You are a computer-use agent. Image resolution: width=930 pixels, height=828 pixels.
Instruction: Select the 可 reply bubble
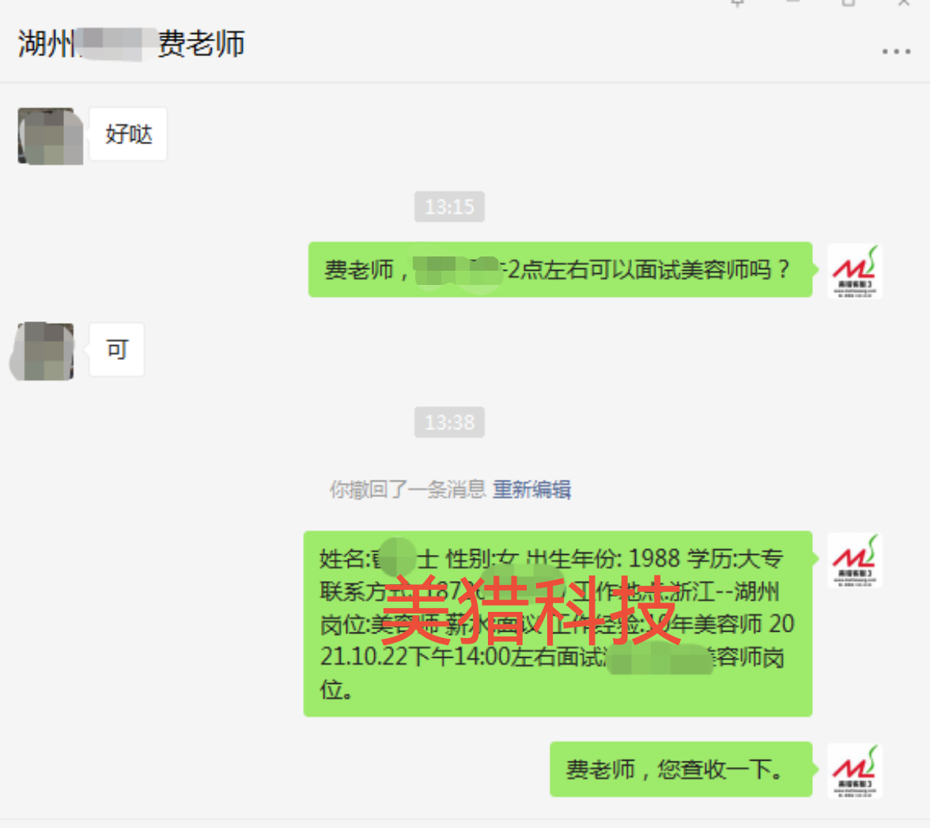[x=117, y=350]
